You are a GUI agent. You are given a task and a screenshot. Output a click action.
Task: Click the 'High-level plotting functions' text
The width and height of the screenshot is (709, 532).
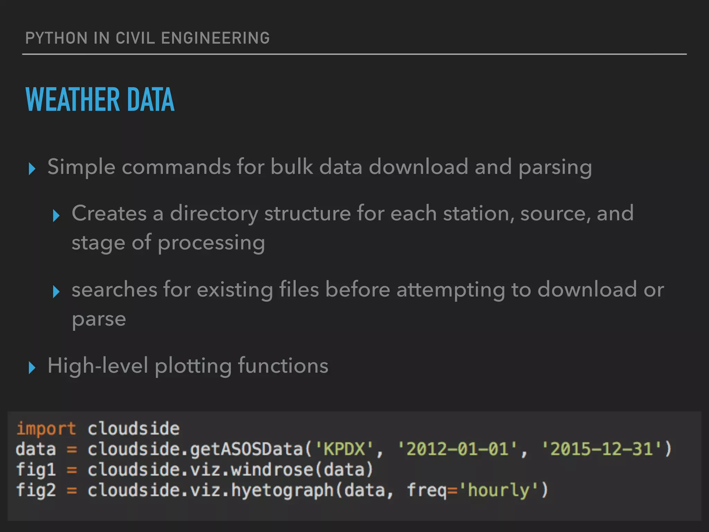click(x=188, y=366)
